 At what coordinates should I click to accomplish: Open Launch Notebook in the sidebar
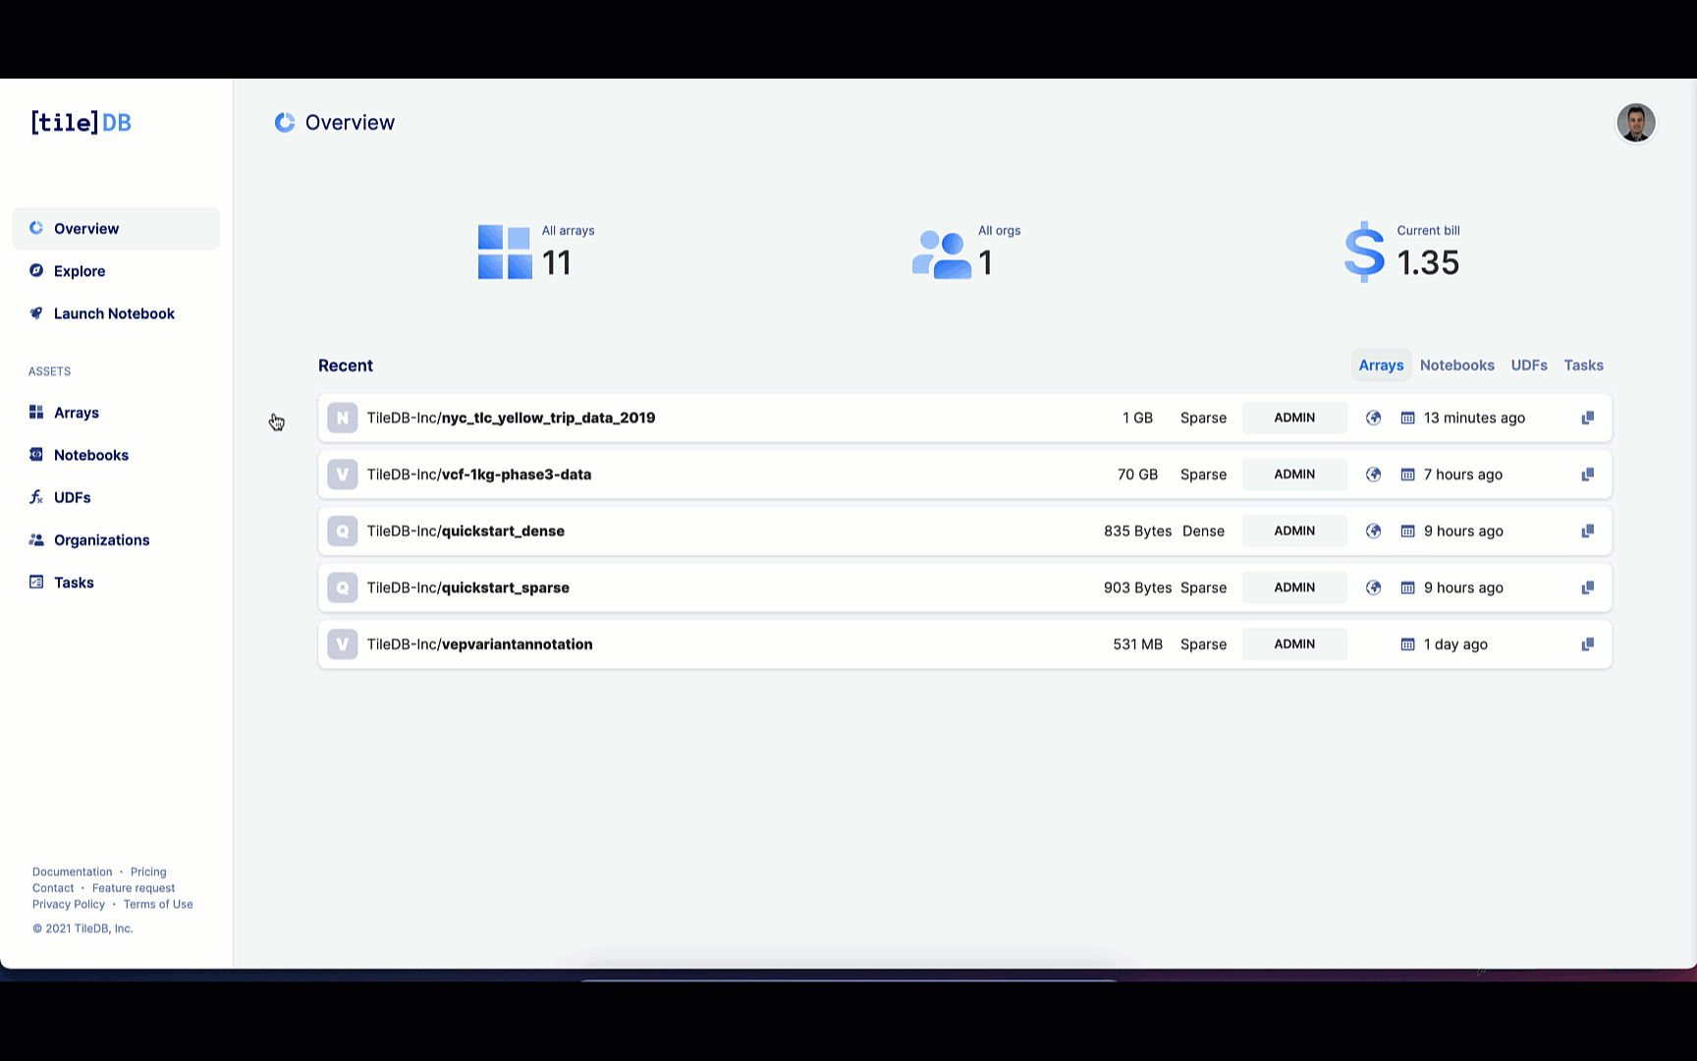116,313
